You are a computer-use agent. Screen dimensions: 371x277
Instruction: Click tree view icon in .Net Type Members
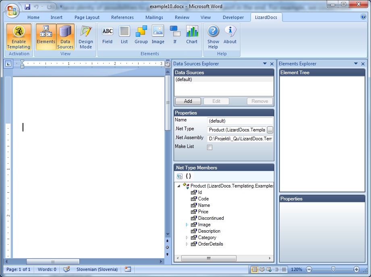click(180, 176)
